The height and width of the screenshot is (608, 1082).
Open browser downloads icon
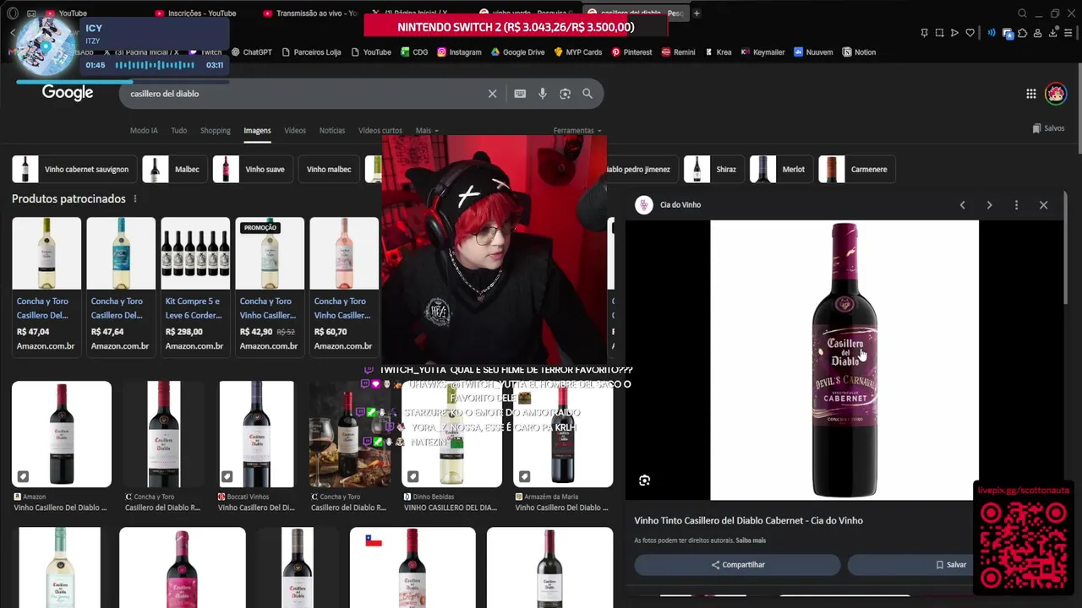point(1053,33)
